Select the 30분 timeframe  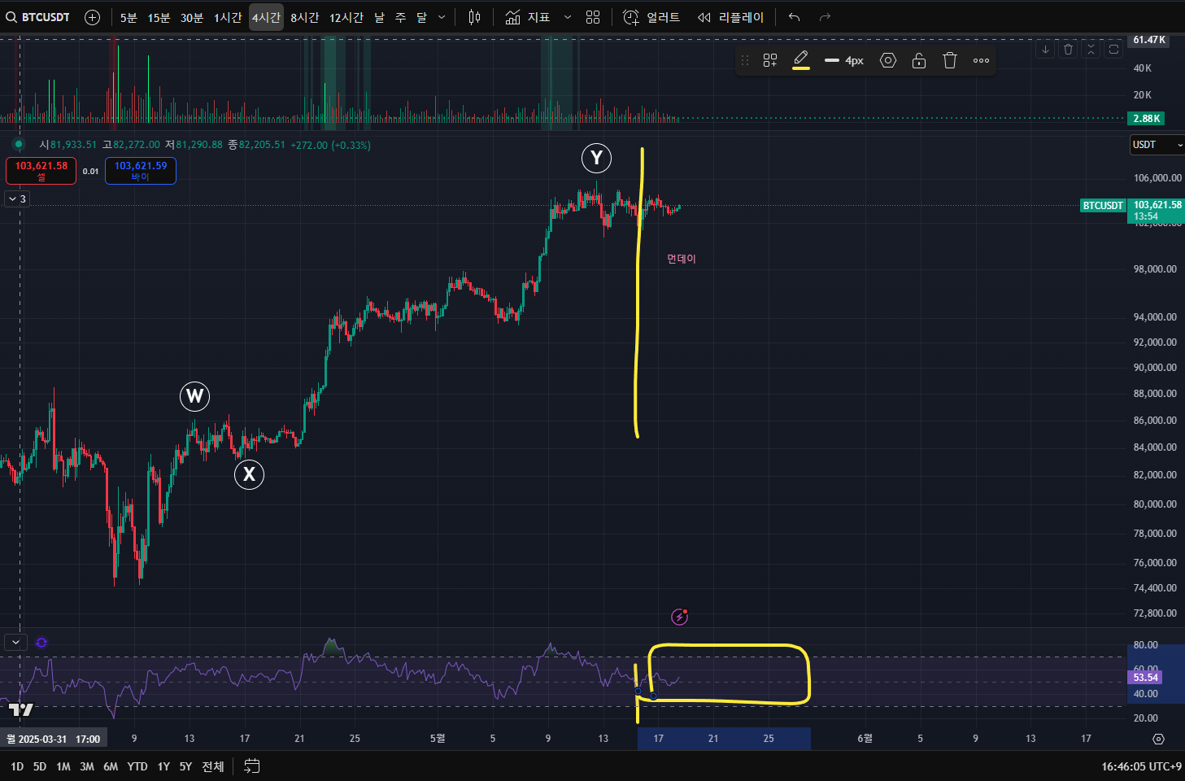[192, 17]
